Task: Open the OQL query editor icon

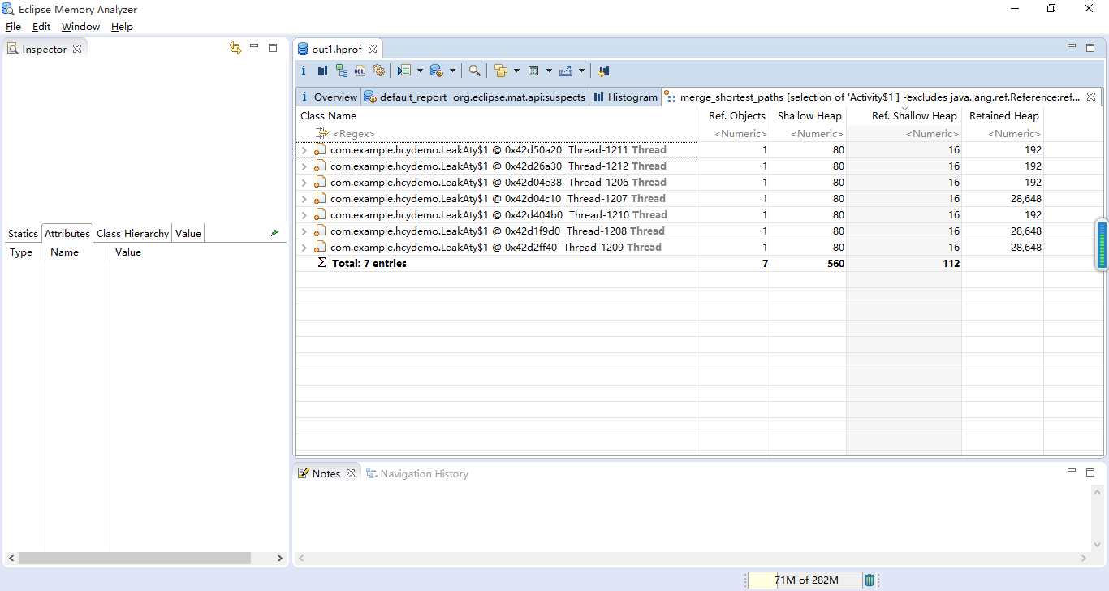Action: 360,71
